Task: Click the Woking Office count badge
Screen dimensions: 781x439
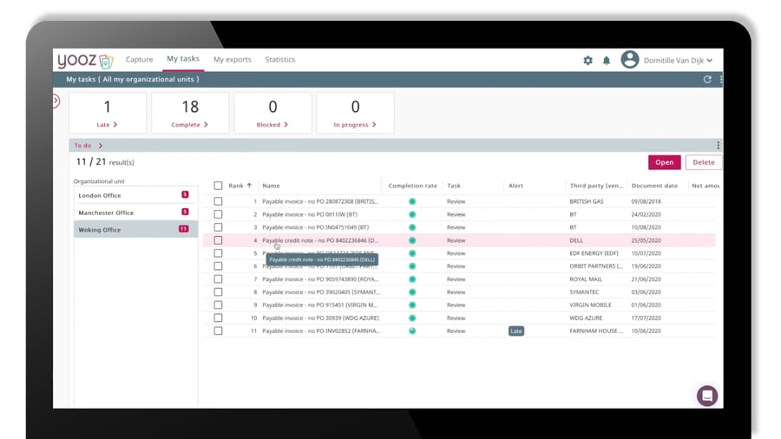Action: coord(183,229)
